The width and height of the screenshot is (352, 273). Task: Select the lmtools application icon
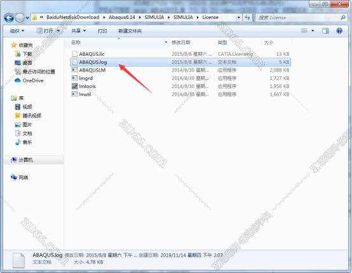coord(74,86)
